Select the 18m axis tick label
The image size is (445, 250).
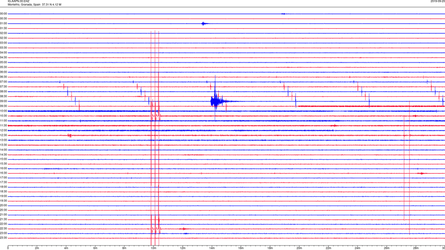click(x=270, y=248)
